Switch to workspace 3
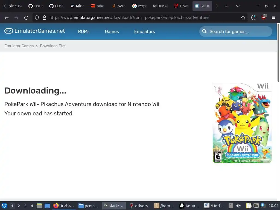Viewport: 280px width, 210px height. pyautogui.click(x=25, y=206)
